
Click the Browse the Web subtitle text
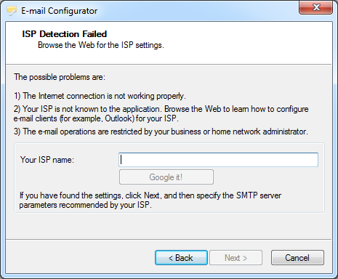point(101,45)
